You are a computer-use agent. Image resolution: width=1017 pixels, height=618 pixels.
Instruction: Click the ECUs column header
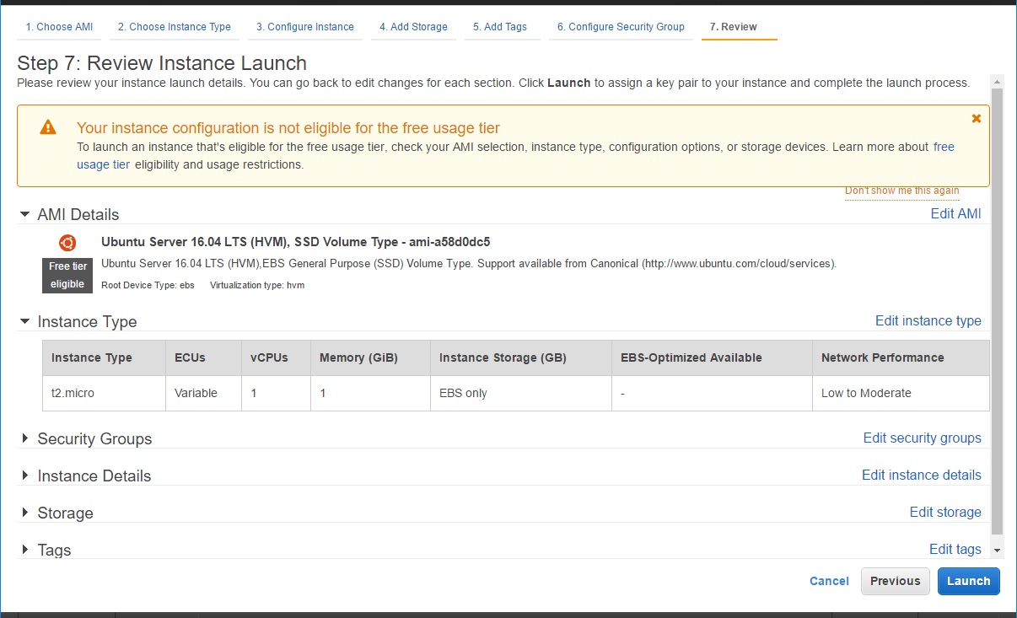[203, 358]
